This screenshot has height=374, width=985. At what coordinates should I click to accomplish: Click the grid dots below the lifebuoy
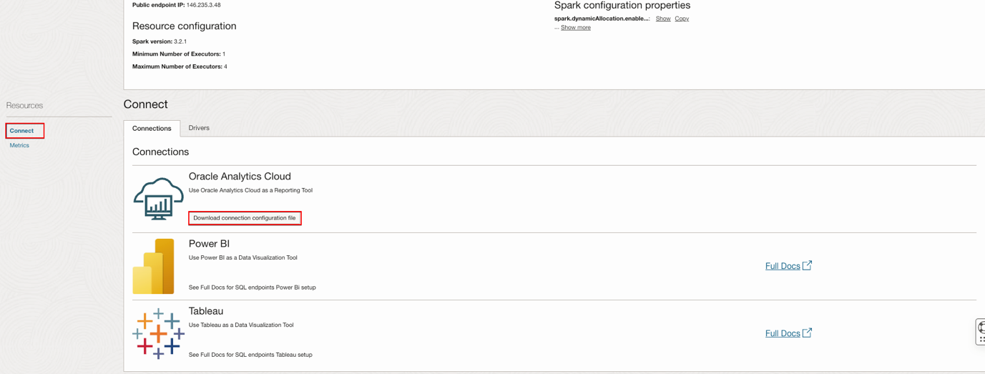point(982,340)
